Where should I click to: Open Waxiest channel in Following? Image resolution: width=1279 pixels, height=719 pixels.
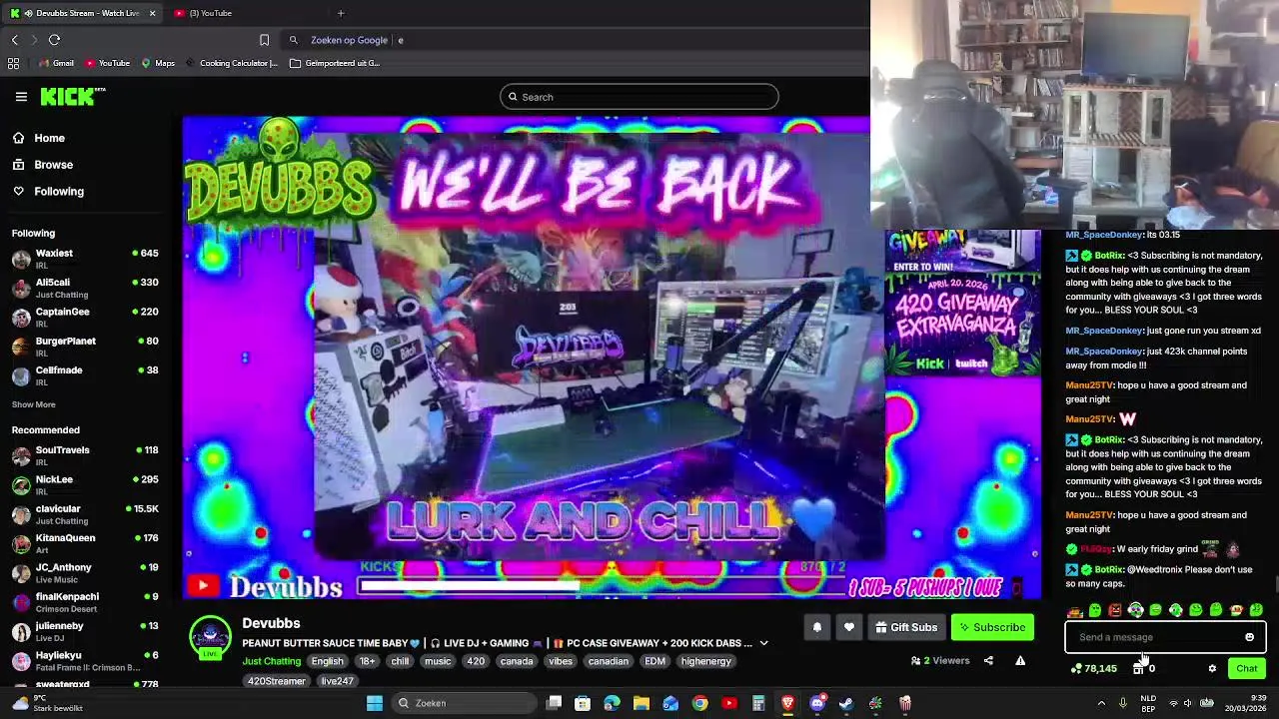click(x=86, y=259)
